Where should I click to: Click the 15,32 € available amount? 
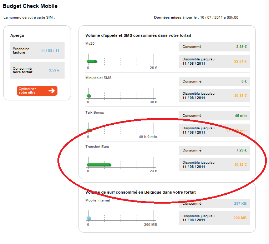click(240, 165)
